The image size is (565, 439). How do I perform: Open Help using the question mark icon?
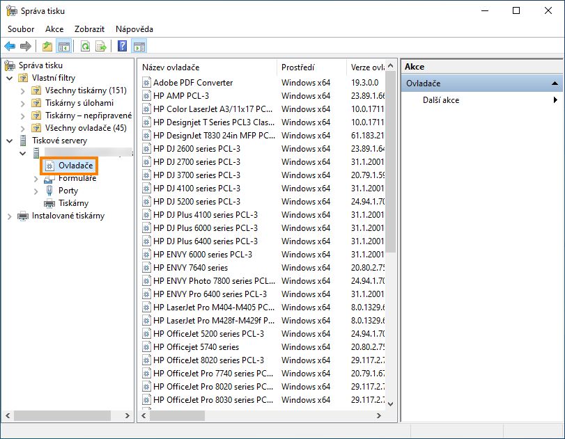click(123, 46)
